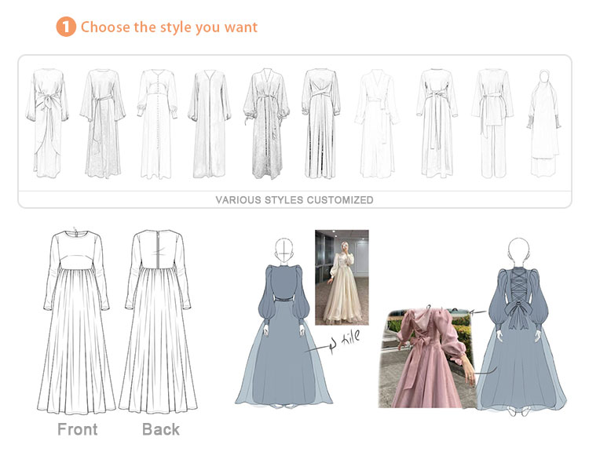This screenshot has height=452, width=589.
Task: Choose the button-front dress sketch
Action: (157, 124)
